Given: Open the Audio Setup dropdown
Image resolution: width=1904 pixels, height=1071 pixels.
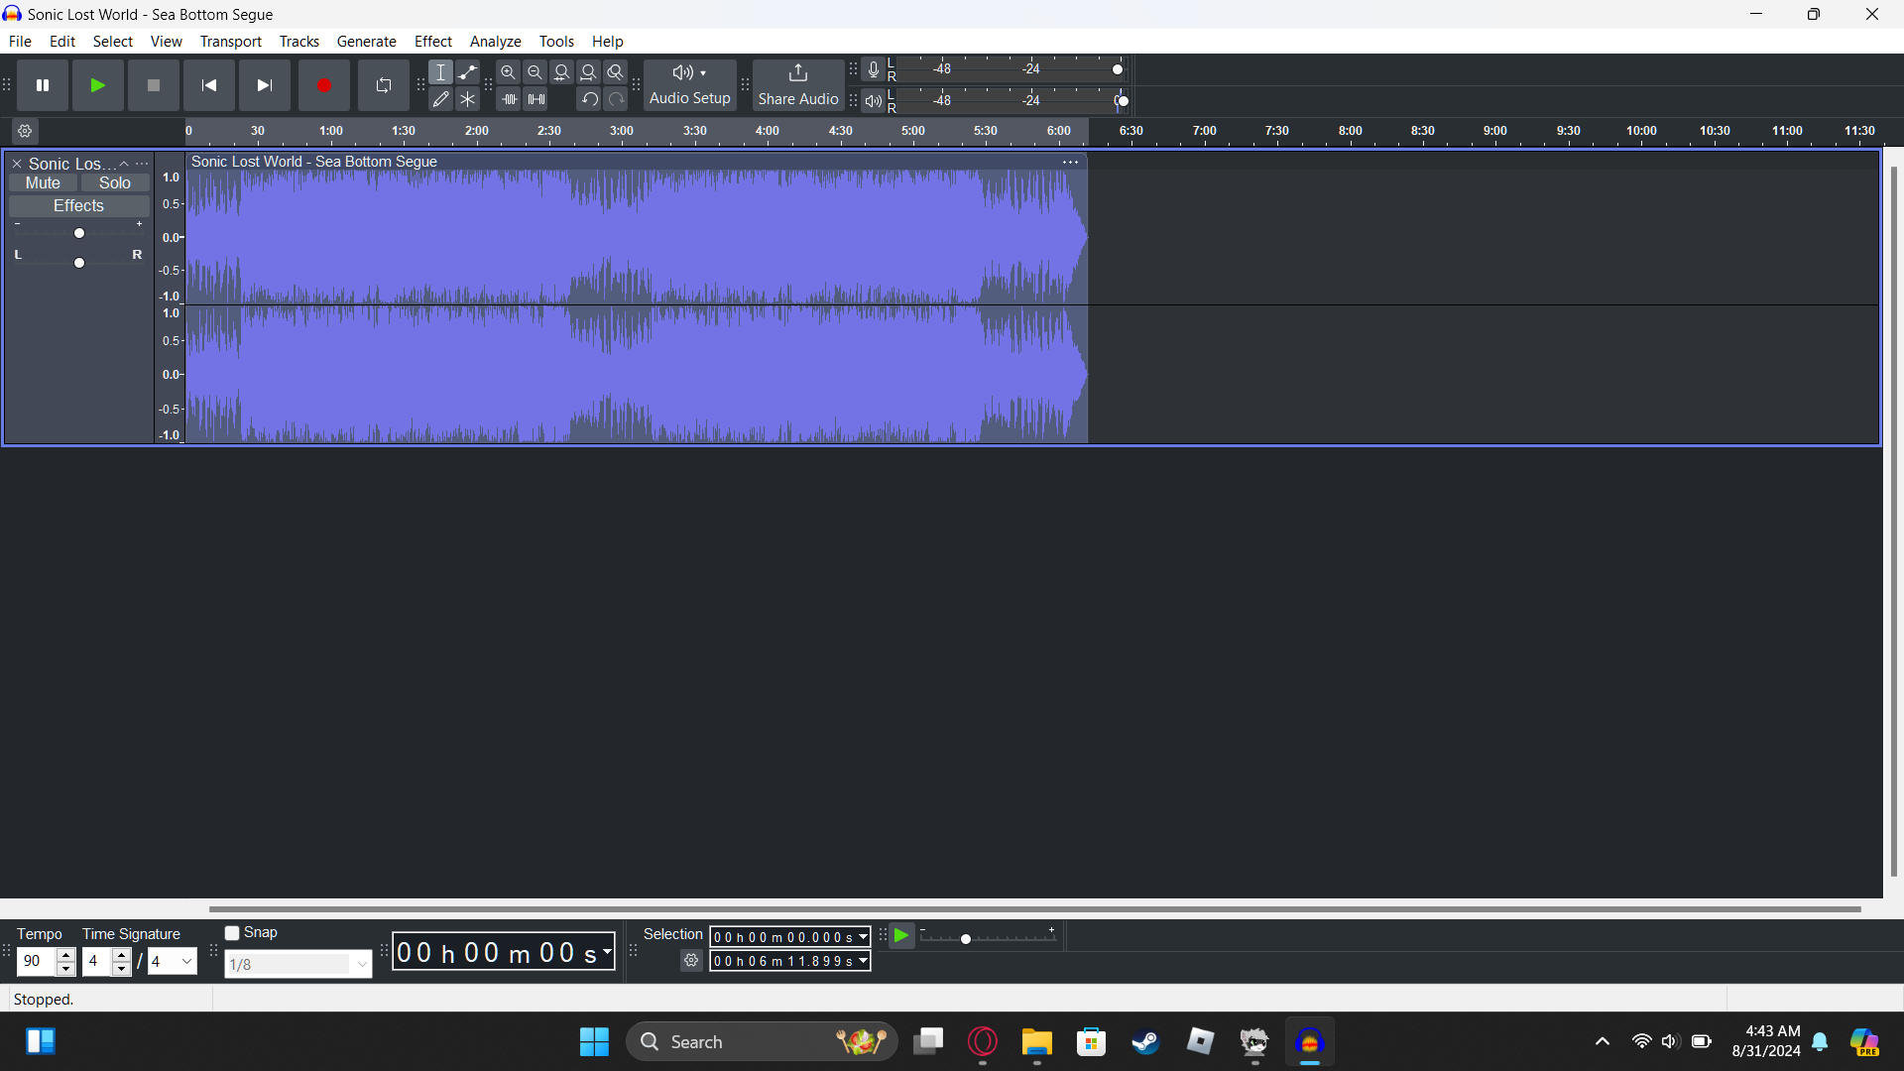Looking at the screenshot, I should click(689, 84).
